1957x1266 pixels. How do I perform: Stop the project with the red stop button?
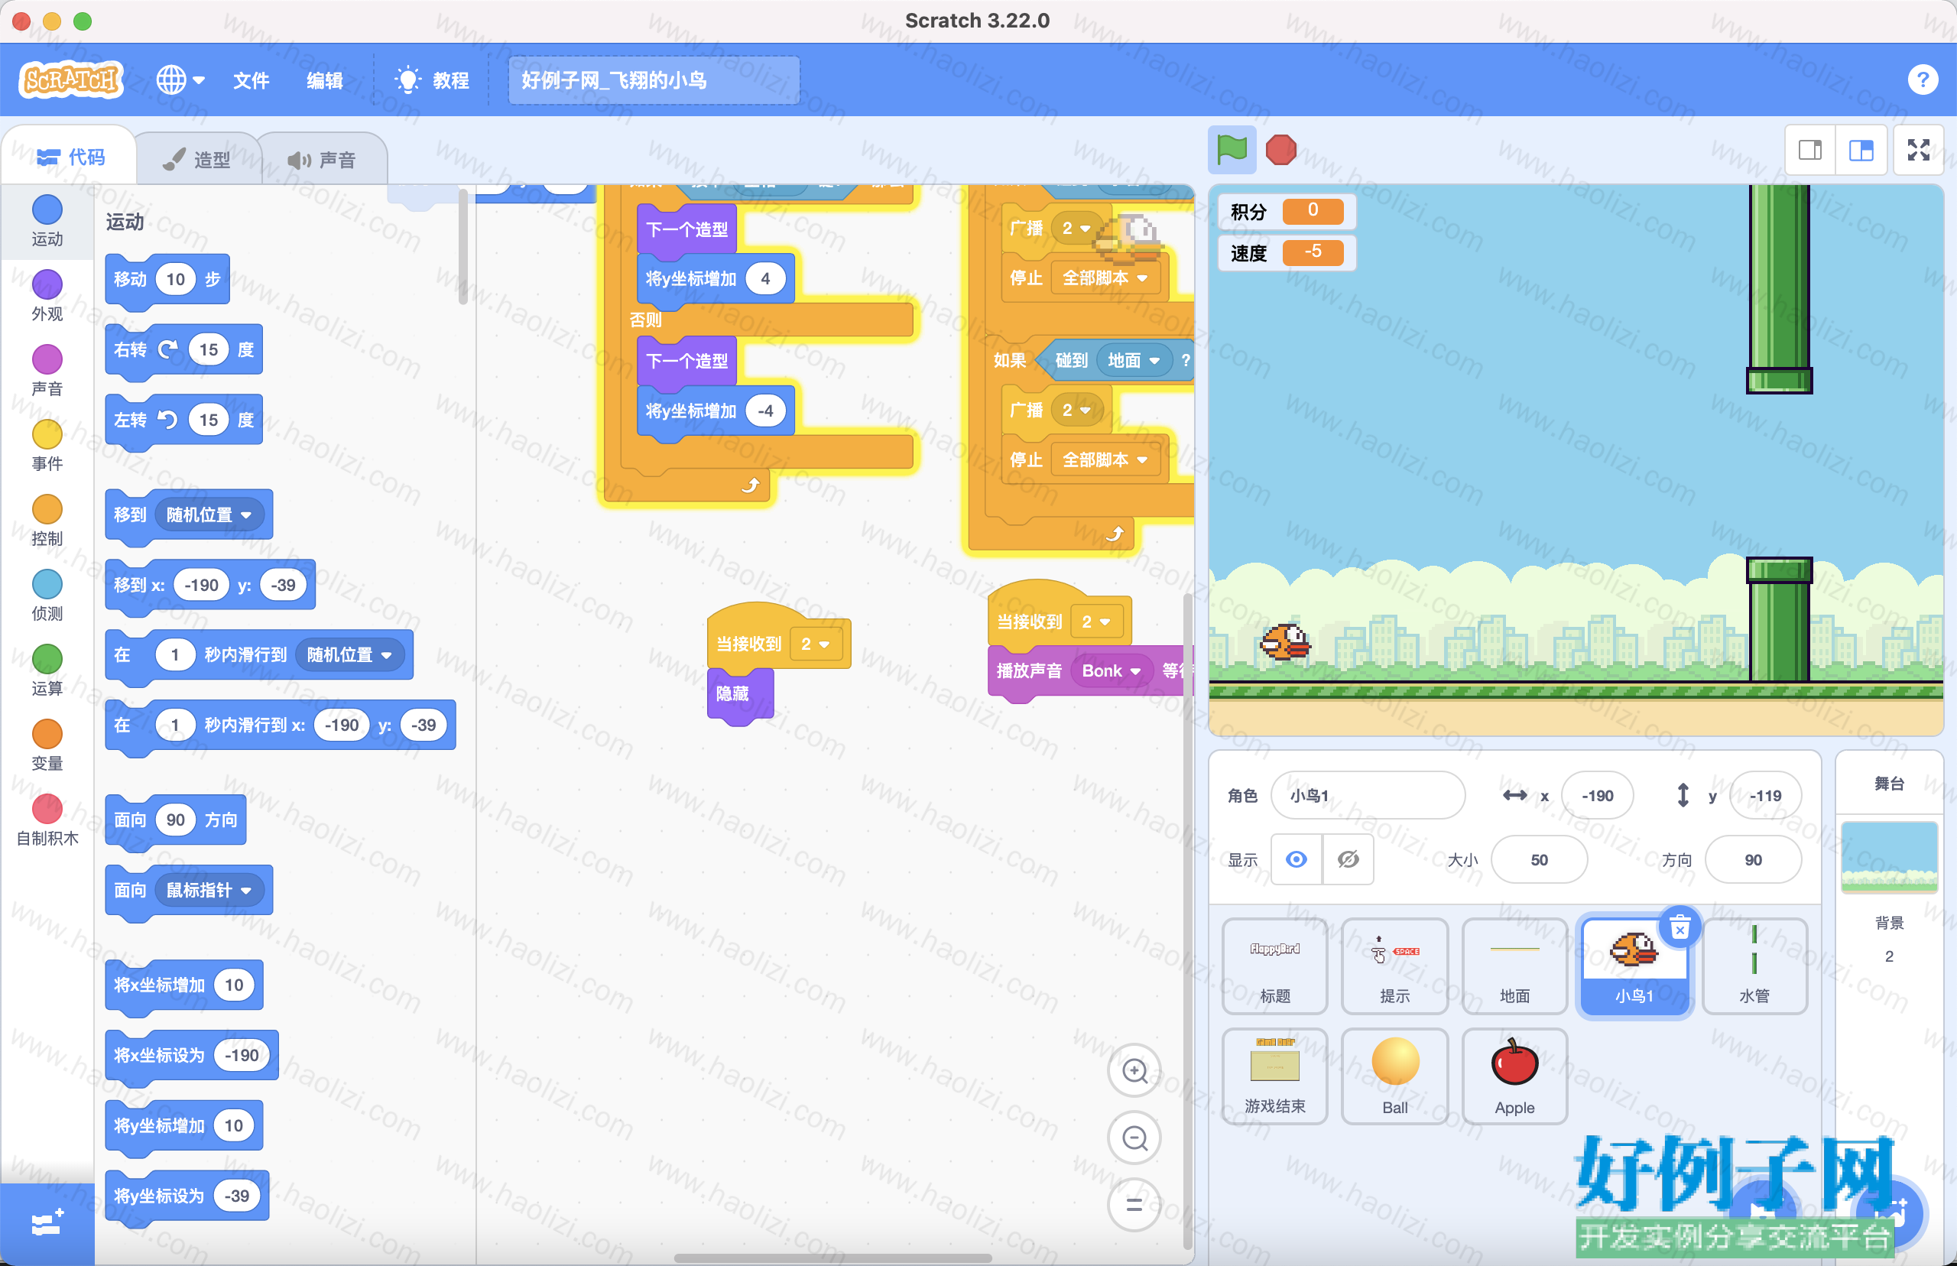point(1280,150)
